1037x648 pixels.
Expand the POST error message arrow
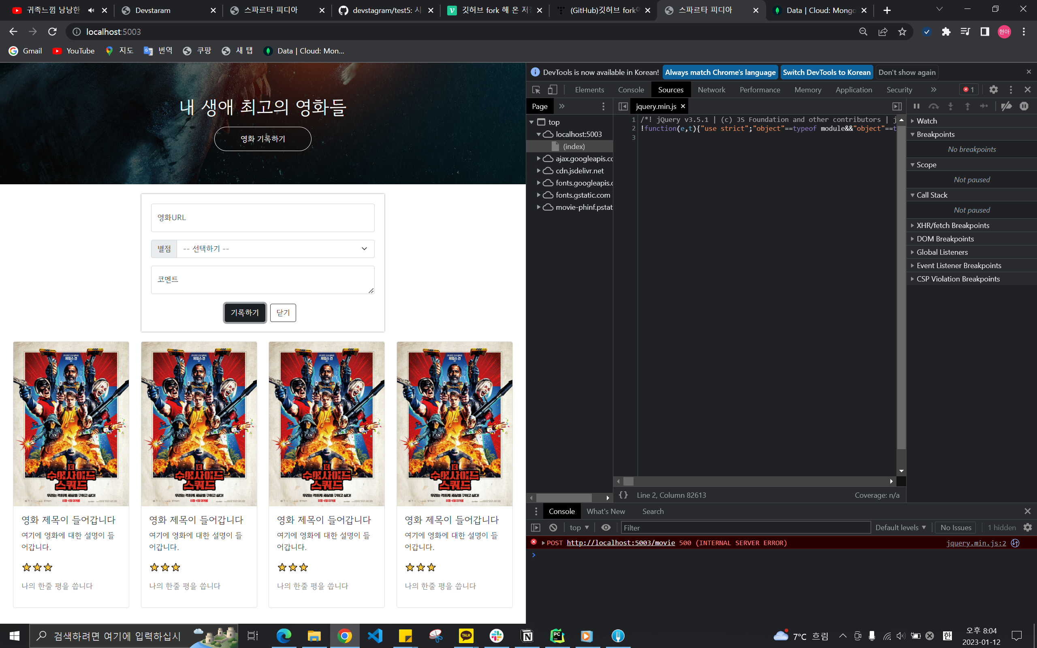click(543, 543)
